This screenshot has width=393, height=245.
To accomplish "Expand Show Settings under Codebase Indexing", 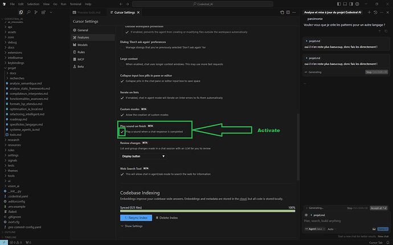I will 132,226.
